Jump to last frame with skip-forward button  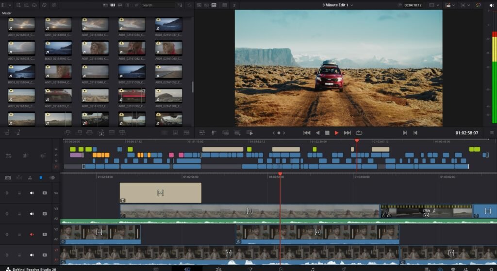[348, 133]
